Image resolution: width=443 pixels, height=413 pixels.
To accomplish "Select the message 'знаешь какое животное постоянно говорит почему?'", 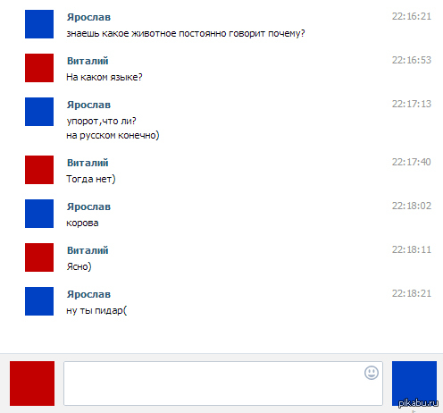I will click(x=186, y=33).
